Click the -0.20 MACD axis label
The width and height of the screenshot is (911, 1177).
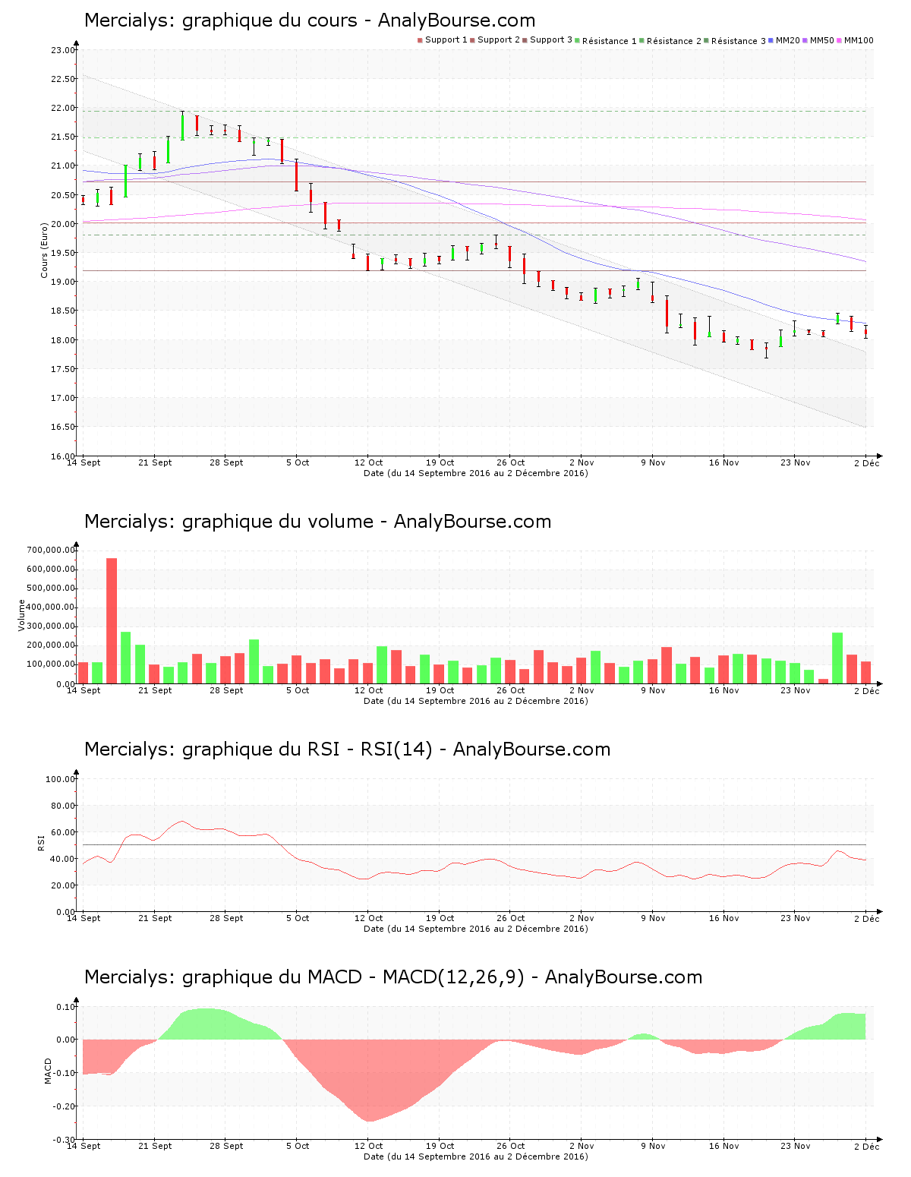[x=65, y=1106]
